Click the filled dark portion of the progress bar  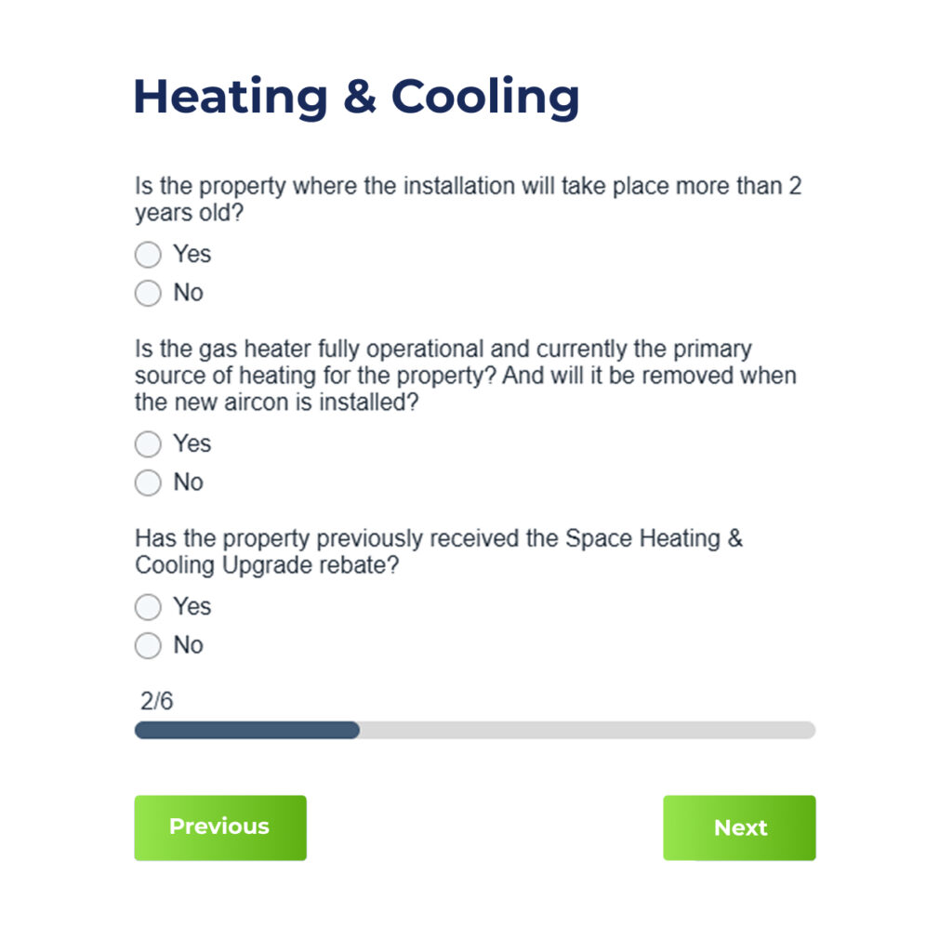point(246,730)
